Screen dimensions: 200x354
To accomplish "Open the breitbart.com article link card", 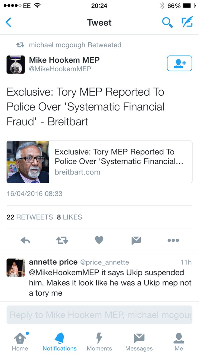I will 99,162.
